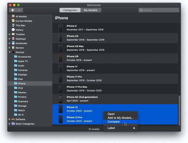Expand the Smart Categories group

click(10, 124)
